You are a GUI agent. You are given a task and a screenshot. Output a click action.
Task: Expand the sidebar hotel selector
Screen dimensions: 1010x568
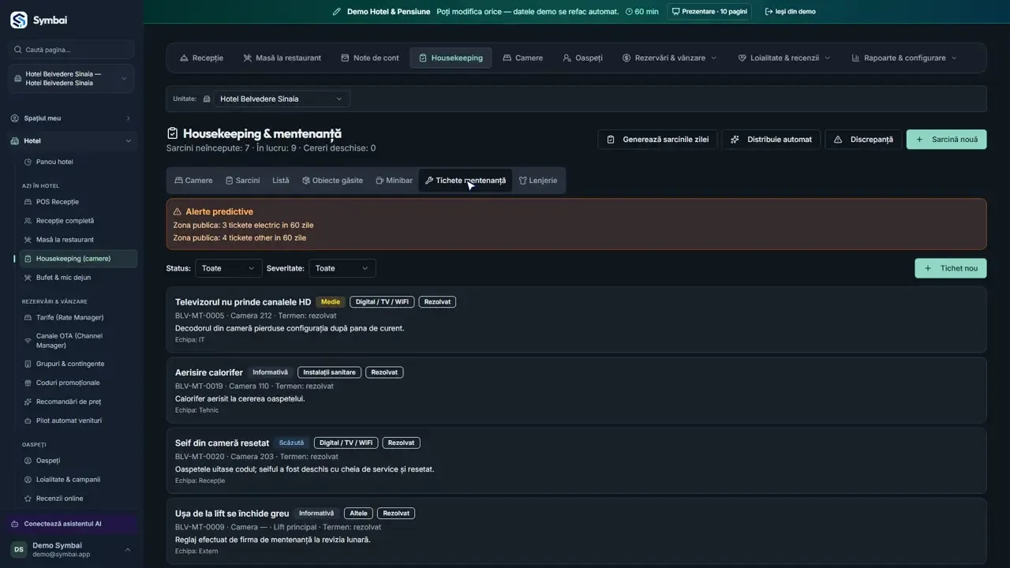point(72,79)
